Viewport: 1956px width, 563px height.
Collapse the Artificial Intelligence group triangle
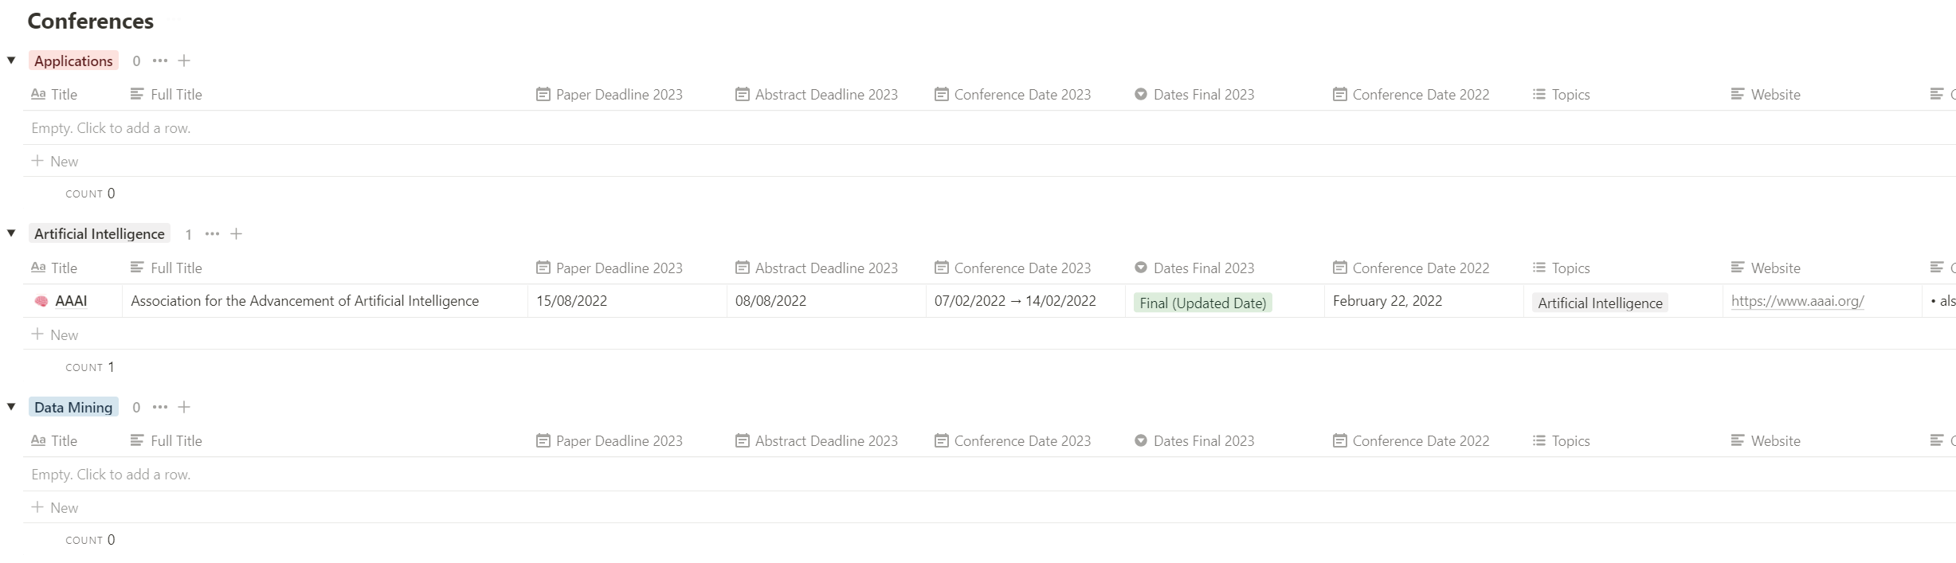point(11,233)
